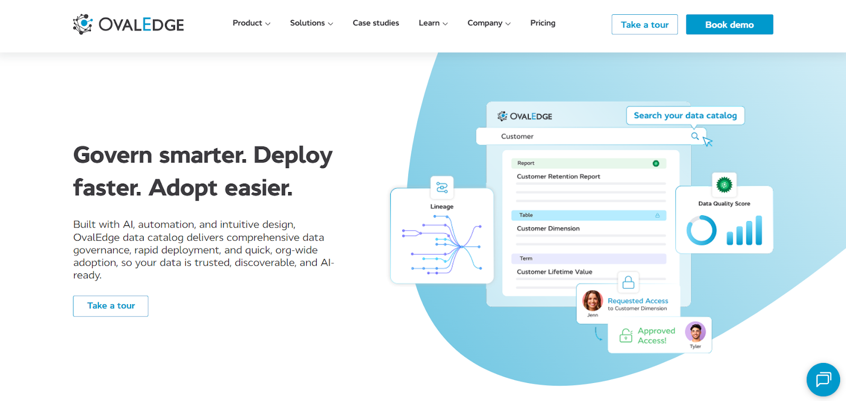Image resolution: width=846 pixels, height=401 pixels.
Task: Click the donut chart in Data Quality card
Action: (702, 230)
